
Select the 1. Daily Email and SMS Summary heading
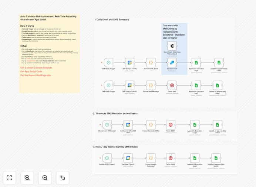112,20
